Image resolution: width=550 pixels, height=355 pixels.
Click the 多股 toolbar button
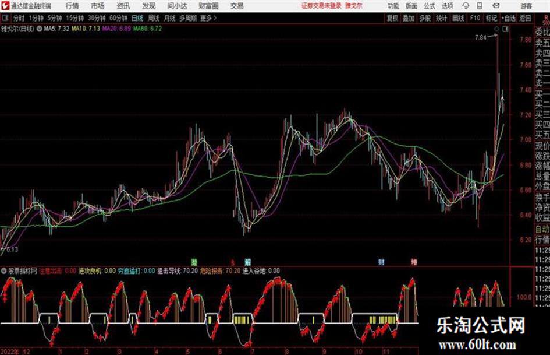point(425,18)
